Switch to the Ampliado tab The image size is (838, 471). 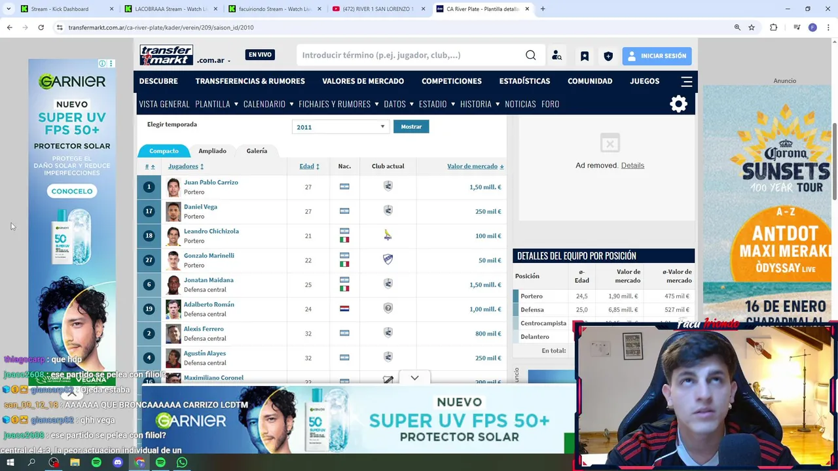click(212, 151)
